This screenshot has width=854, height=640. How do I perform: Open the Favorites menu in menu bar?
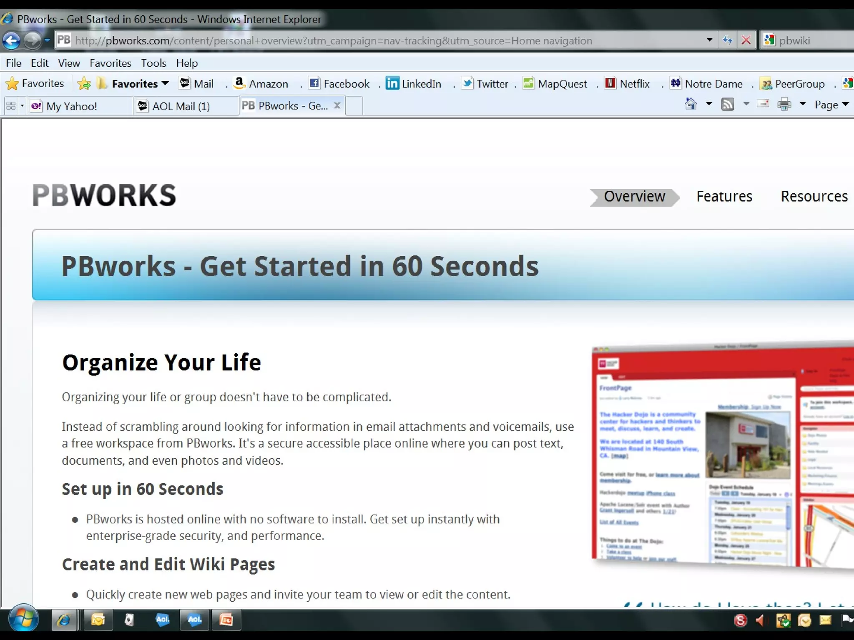pyautogui.click(x=111, y=63)
